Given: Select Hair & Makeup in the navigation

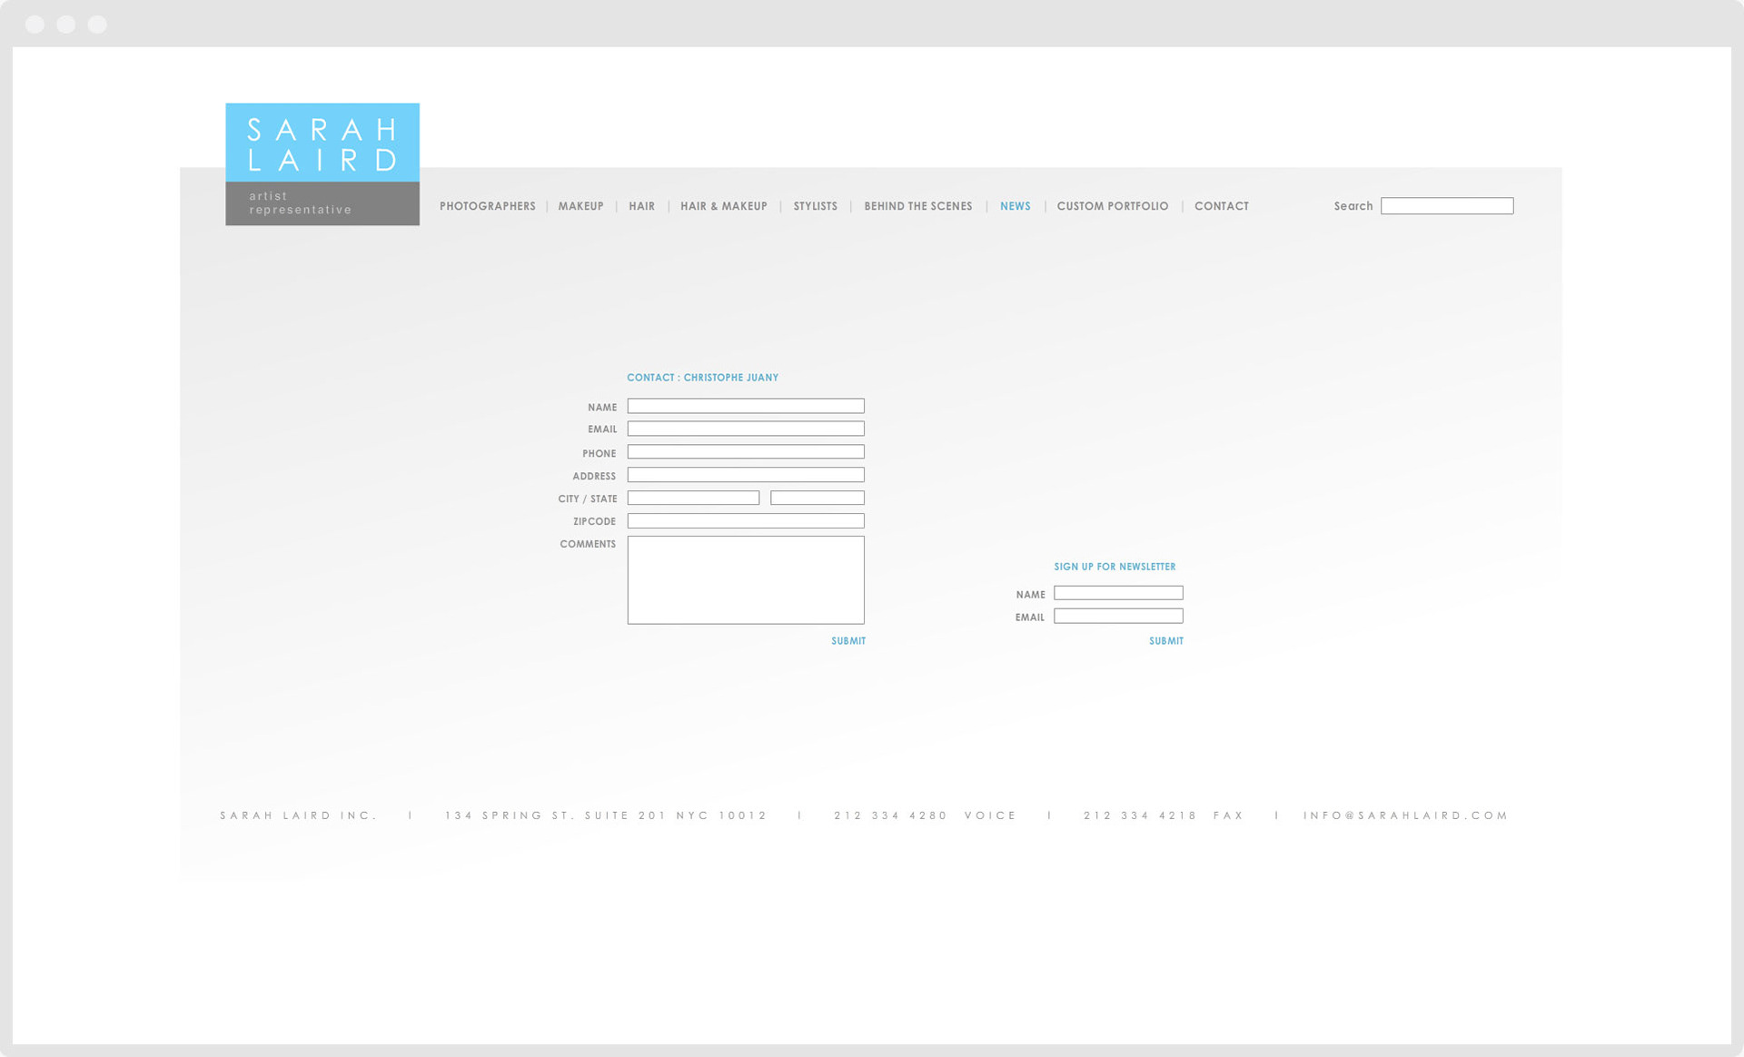Looking at the screenshot, I should (x=723, y=206).
